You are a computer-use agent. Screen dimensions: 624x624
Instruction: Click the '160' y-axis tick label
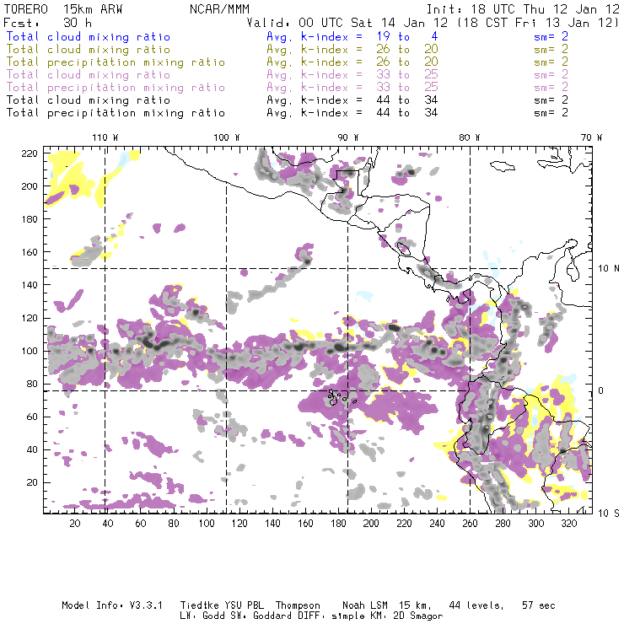(x=30, y=252)
